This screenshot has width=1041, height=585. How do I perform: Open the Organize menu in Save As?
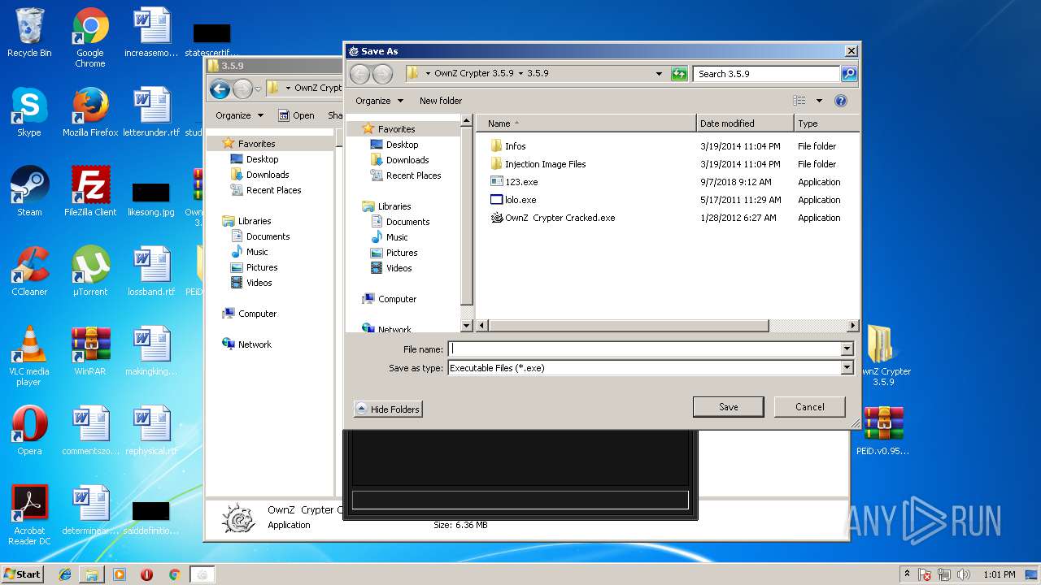click(379, 101)
